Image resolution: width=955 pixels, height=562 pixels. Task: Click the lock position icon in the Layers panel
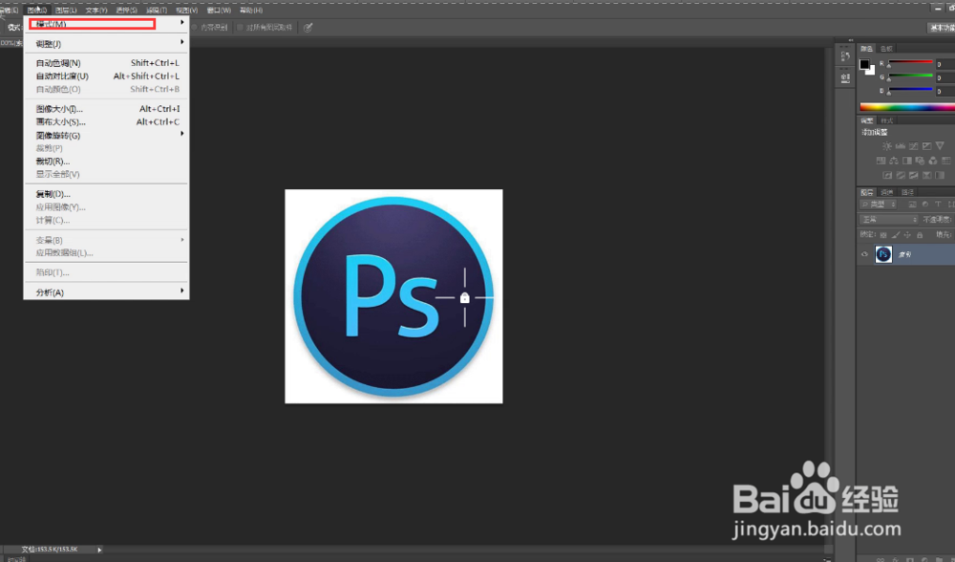(x=907, y=233)
